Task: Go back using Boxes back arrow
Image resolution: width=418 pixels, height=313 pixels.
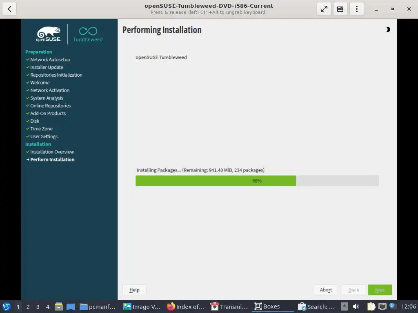Action: click(9, 9)
